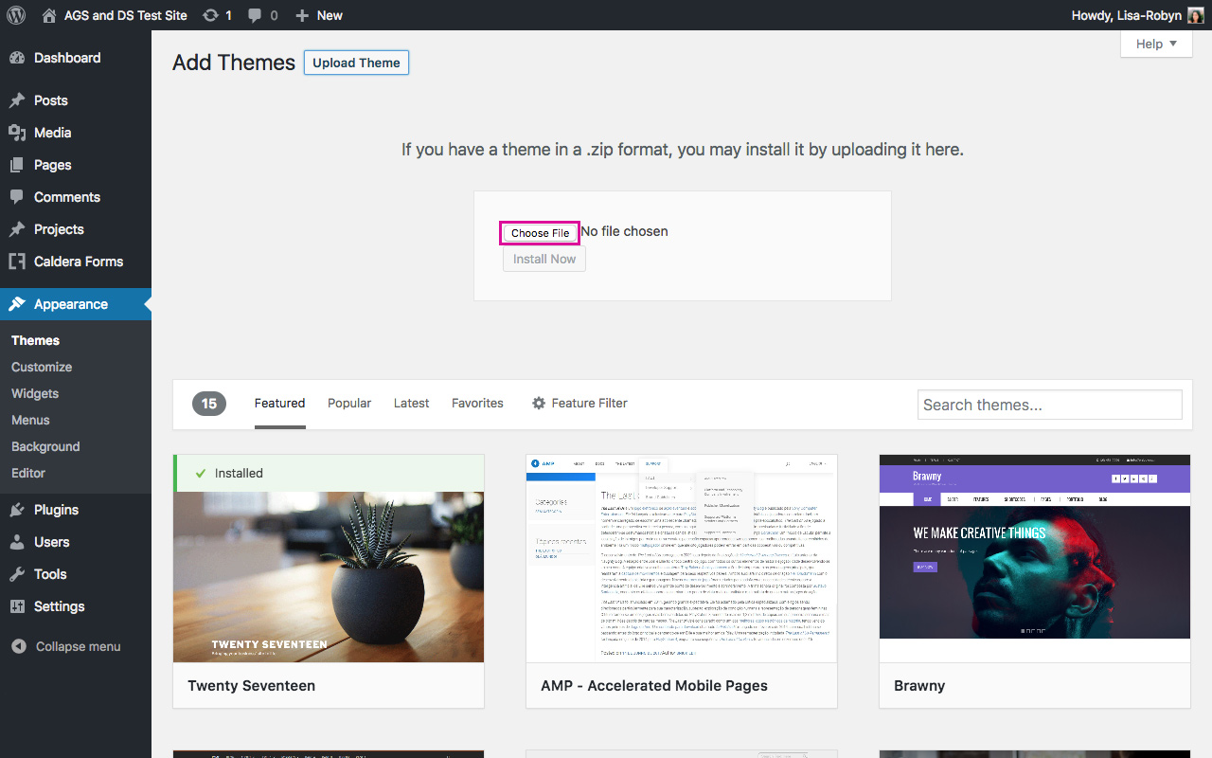Click the Twenty Seventeen theme name

click(251, 685)
